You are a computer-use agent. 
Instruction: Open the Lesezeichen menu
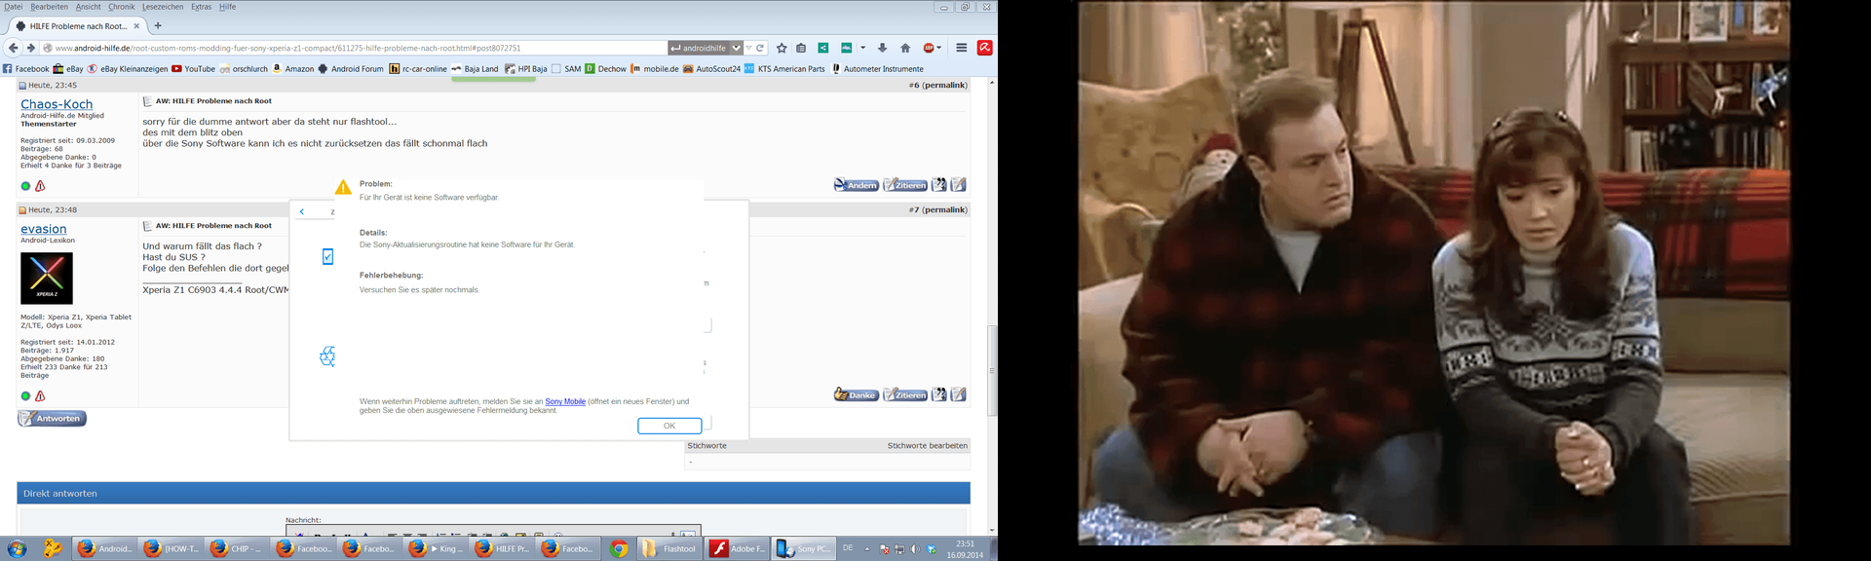(163, 7)
